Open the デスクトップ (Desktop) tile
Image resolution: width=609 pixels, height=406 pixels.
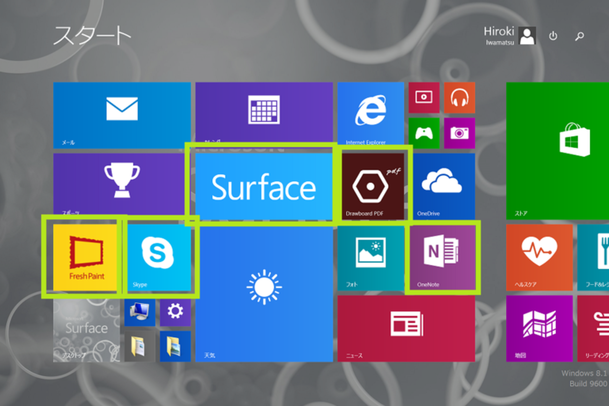(x=86, y=329)
